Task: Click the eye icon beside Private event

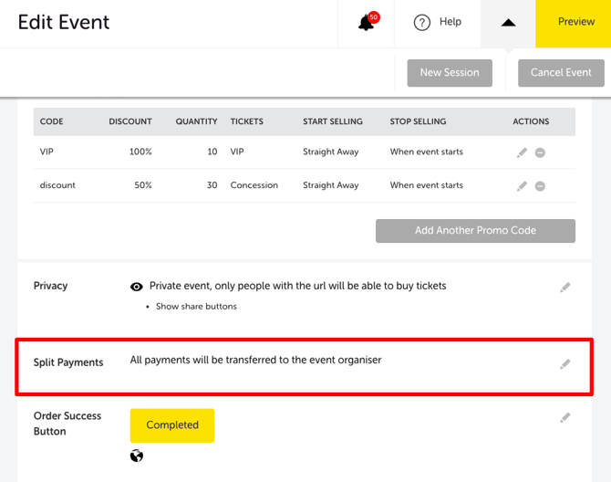Action: pyautogui.click(x=137, y=287)
